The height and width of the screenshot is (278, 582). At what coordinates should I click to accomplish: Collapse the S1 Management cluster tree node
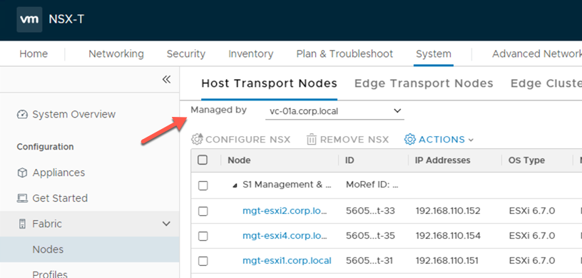click(235, 185)
